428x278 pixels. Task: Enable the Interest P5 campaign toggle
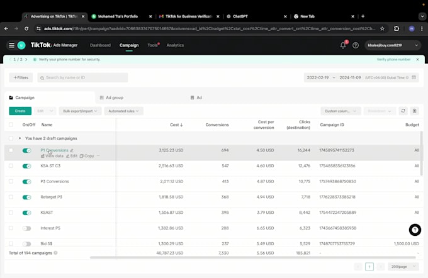click(x=26, y=228)
